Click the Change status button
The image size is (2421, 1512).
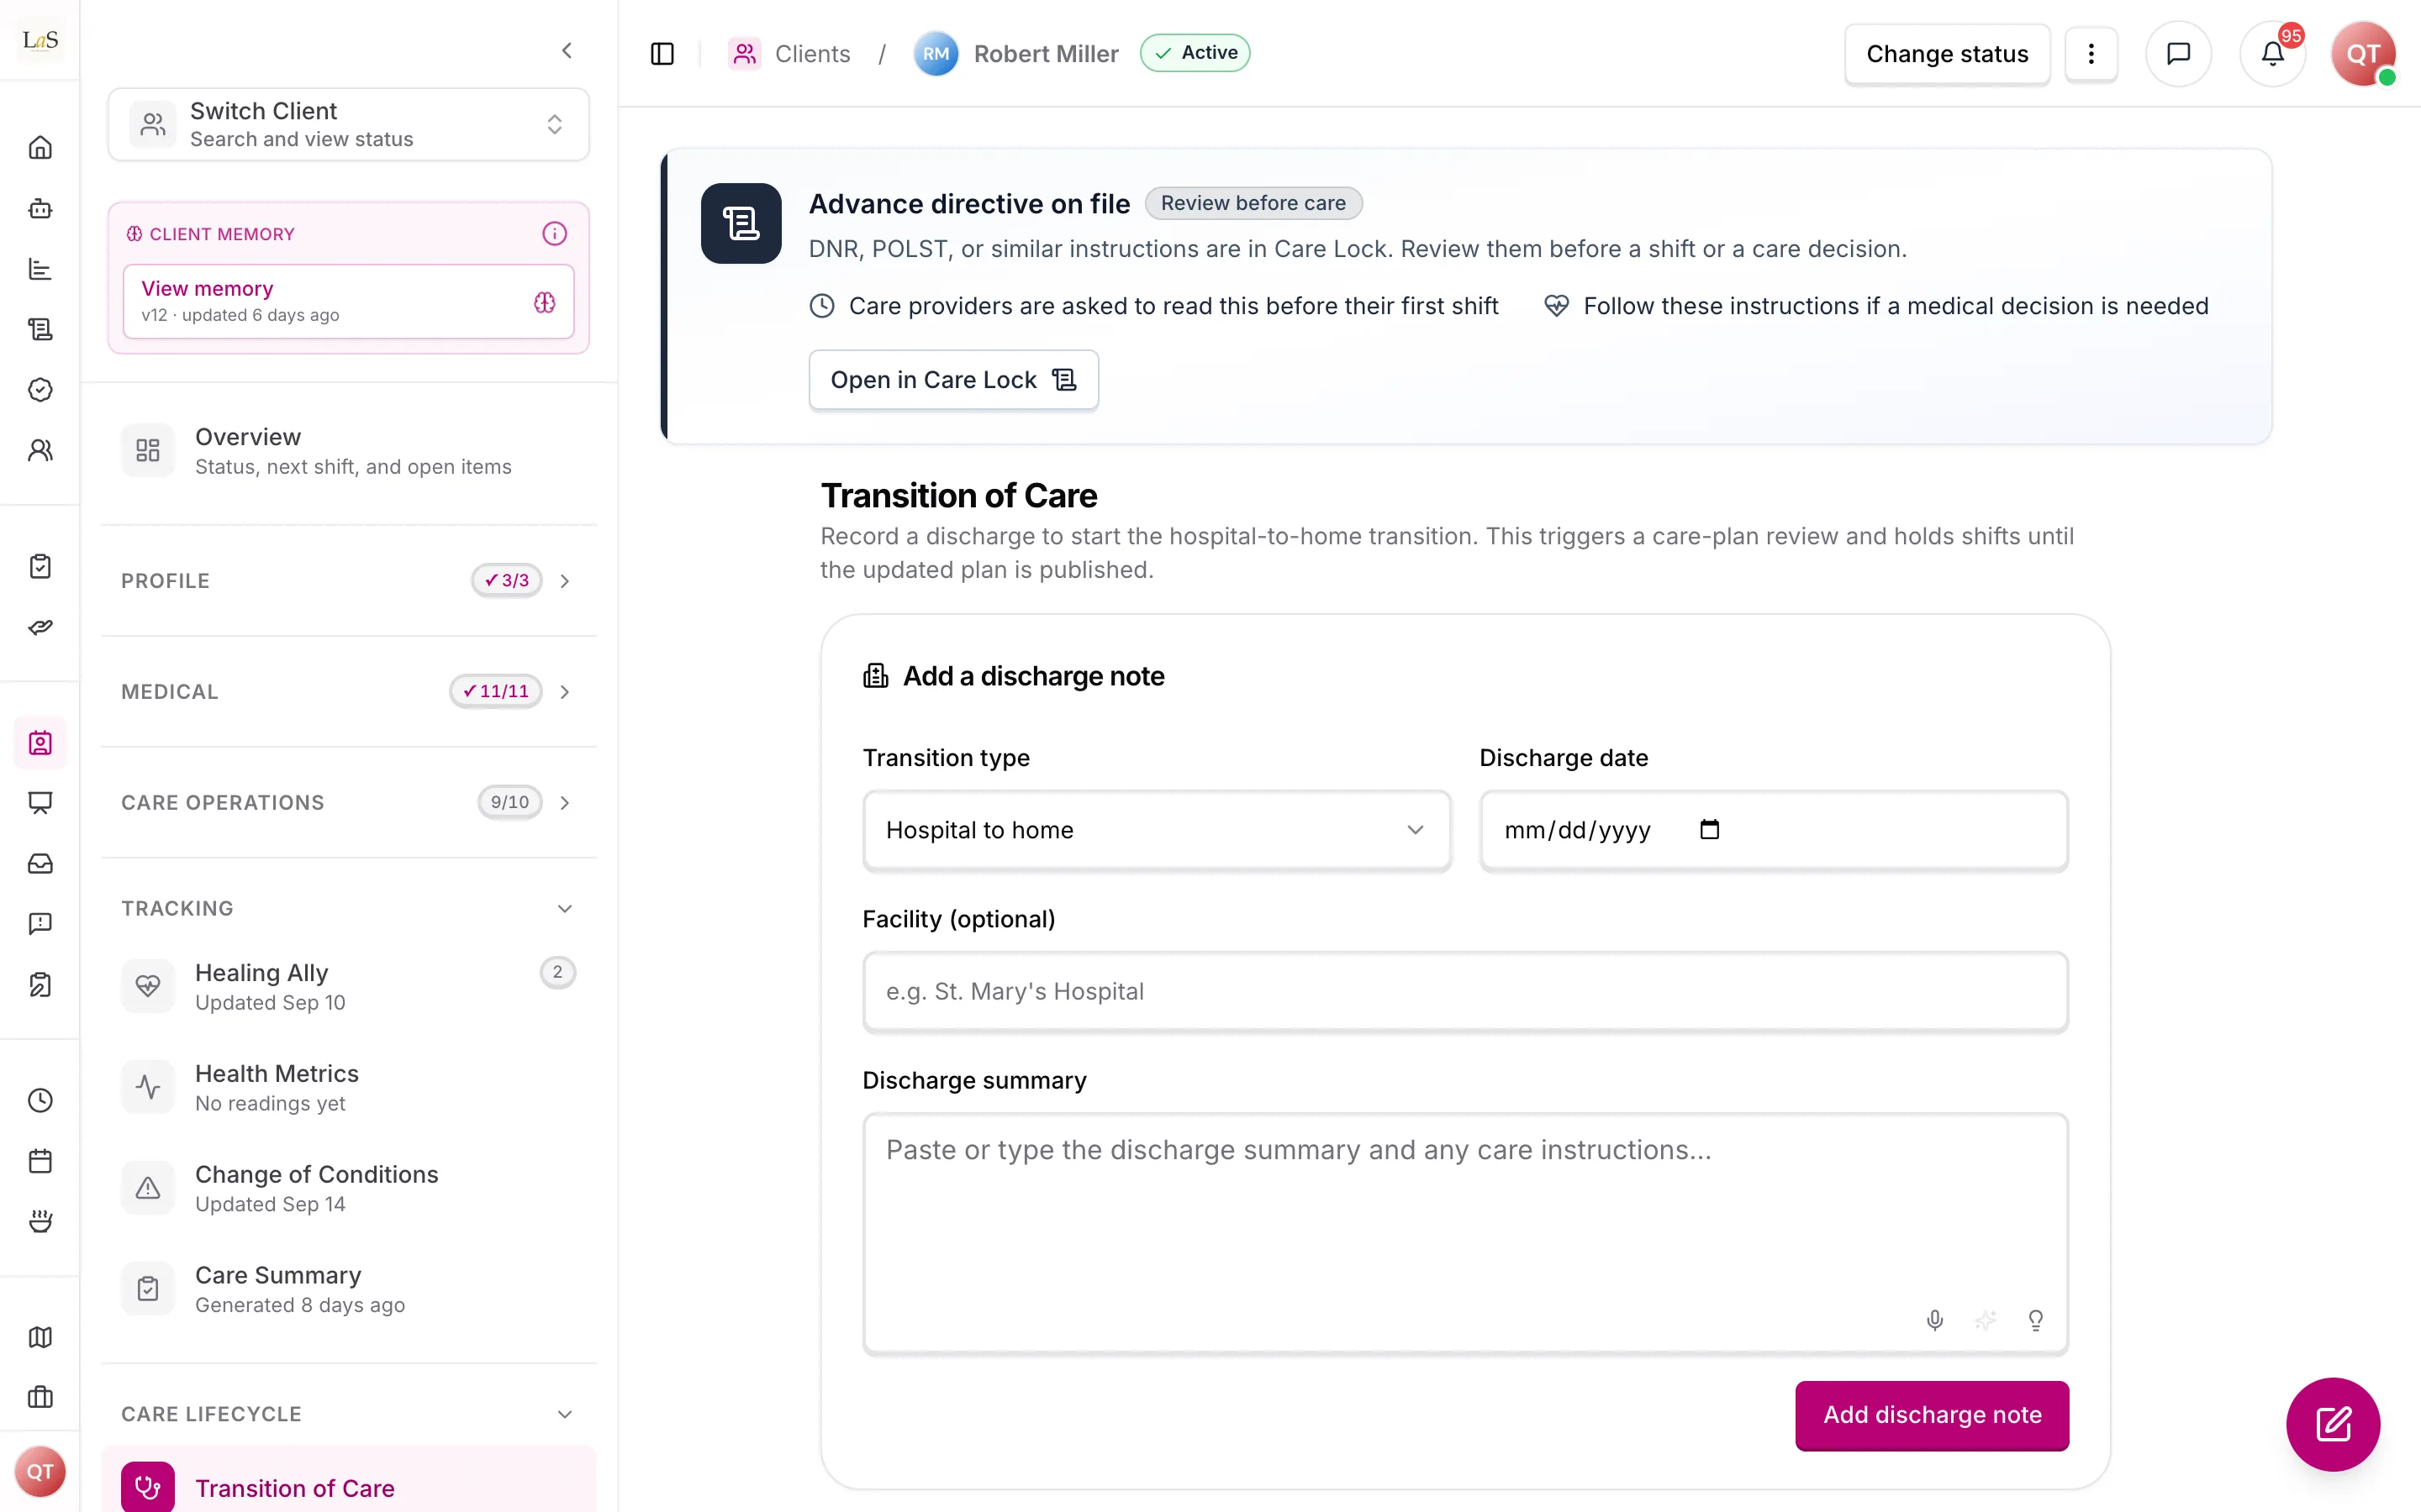coord(1947,54)
